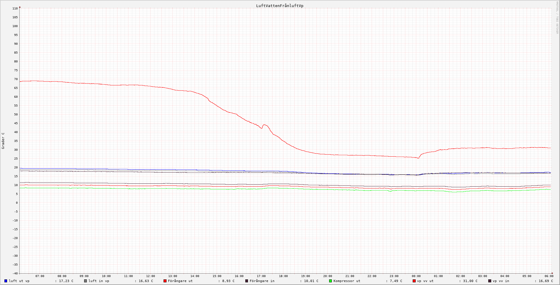Click the dark swatch beside Förångare in
This screenshot has width=560, height=285.
pos(246,281)
